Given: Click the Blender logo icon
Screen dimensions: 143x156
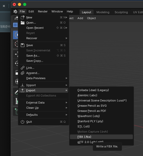Looking at the screenshot, I should (x=15, y=11).
